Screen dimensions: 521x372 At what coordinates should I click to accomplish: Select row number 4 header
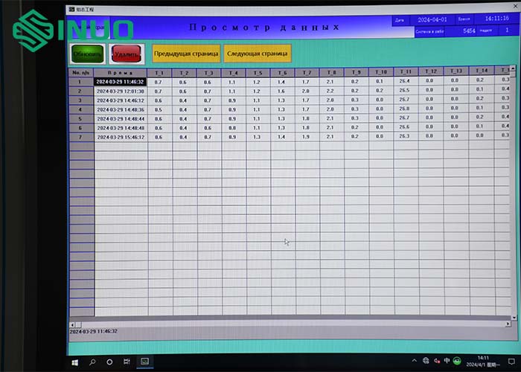[80, 109]
